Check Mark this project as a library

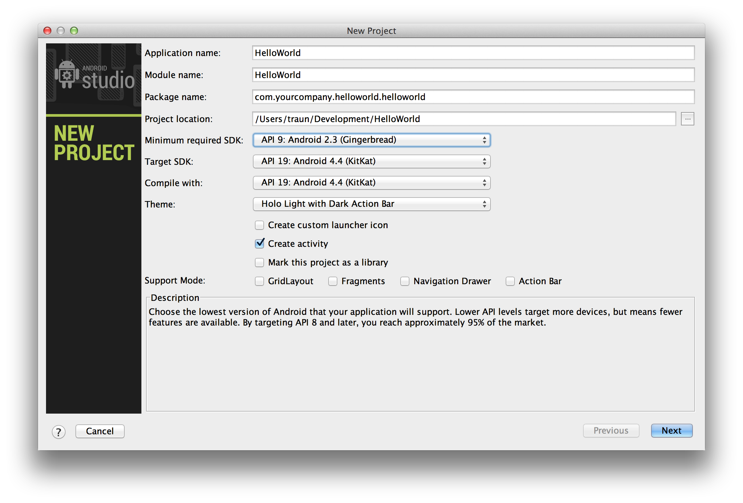coord(259,263)
